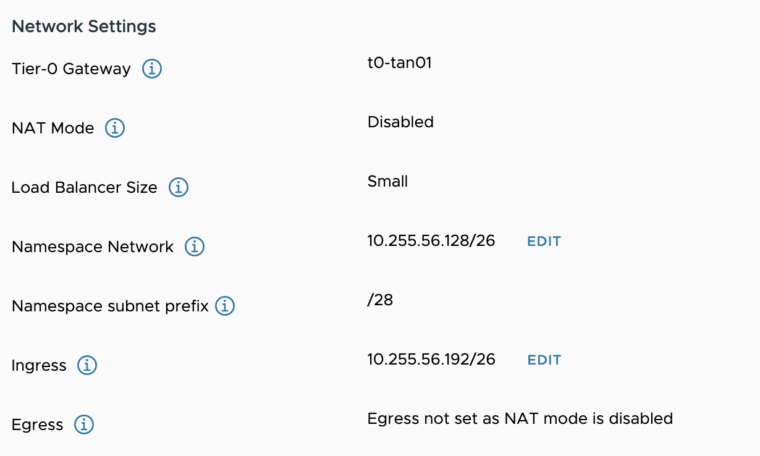Click the Ingress info icon
The height and width of the screenshot is (456, 760).
coord(87,365)
